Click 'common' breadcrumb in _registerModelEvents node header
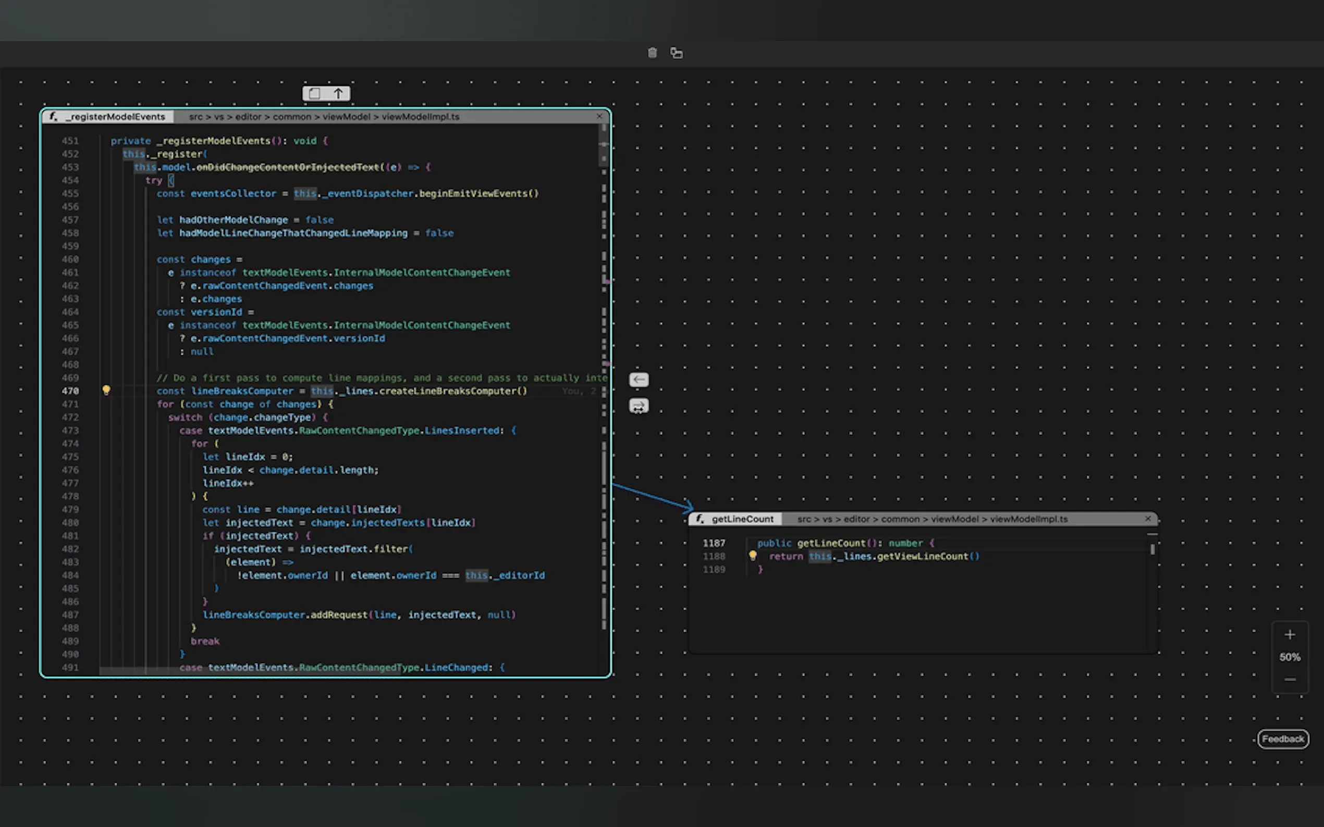The height and width of the screenshot is (827, 1324). click(x=292, y=117)
